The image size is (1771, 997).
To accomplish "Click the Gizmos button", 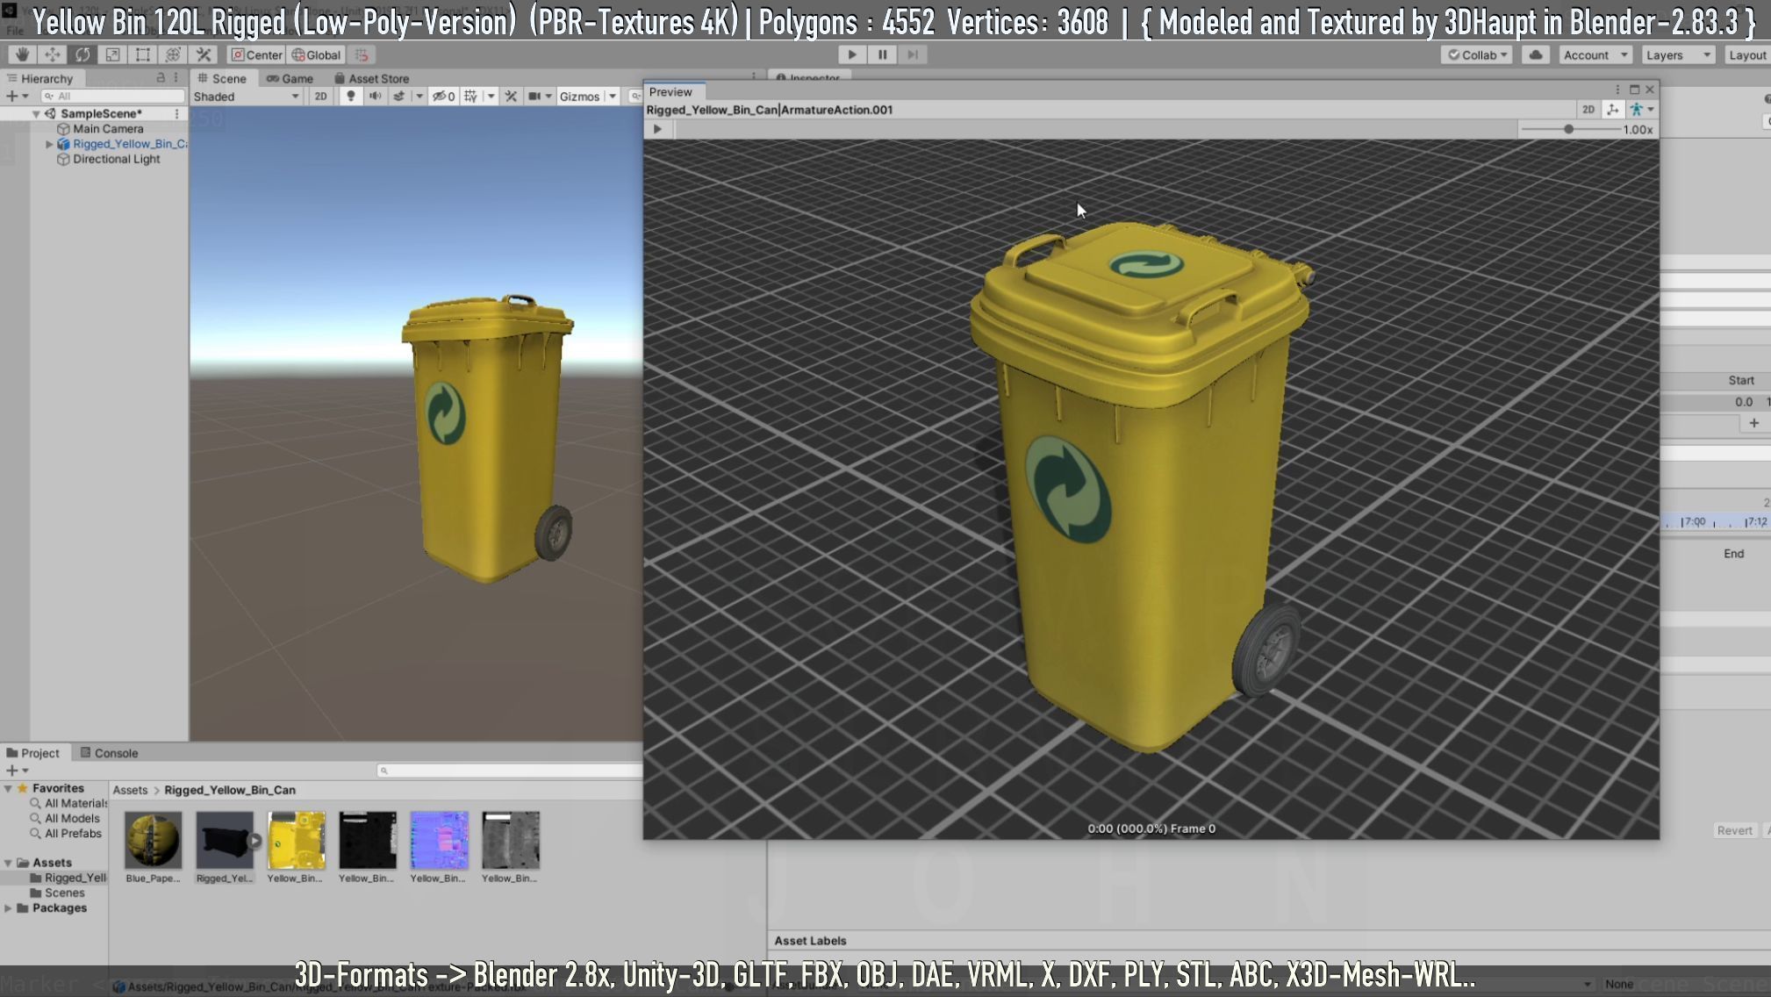I will [579, 97].
